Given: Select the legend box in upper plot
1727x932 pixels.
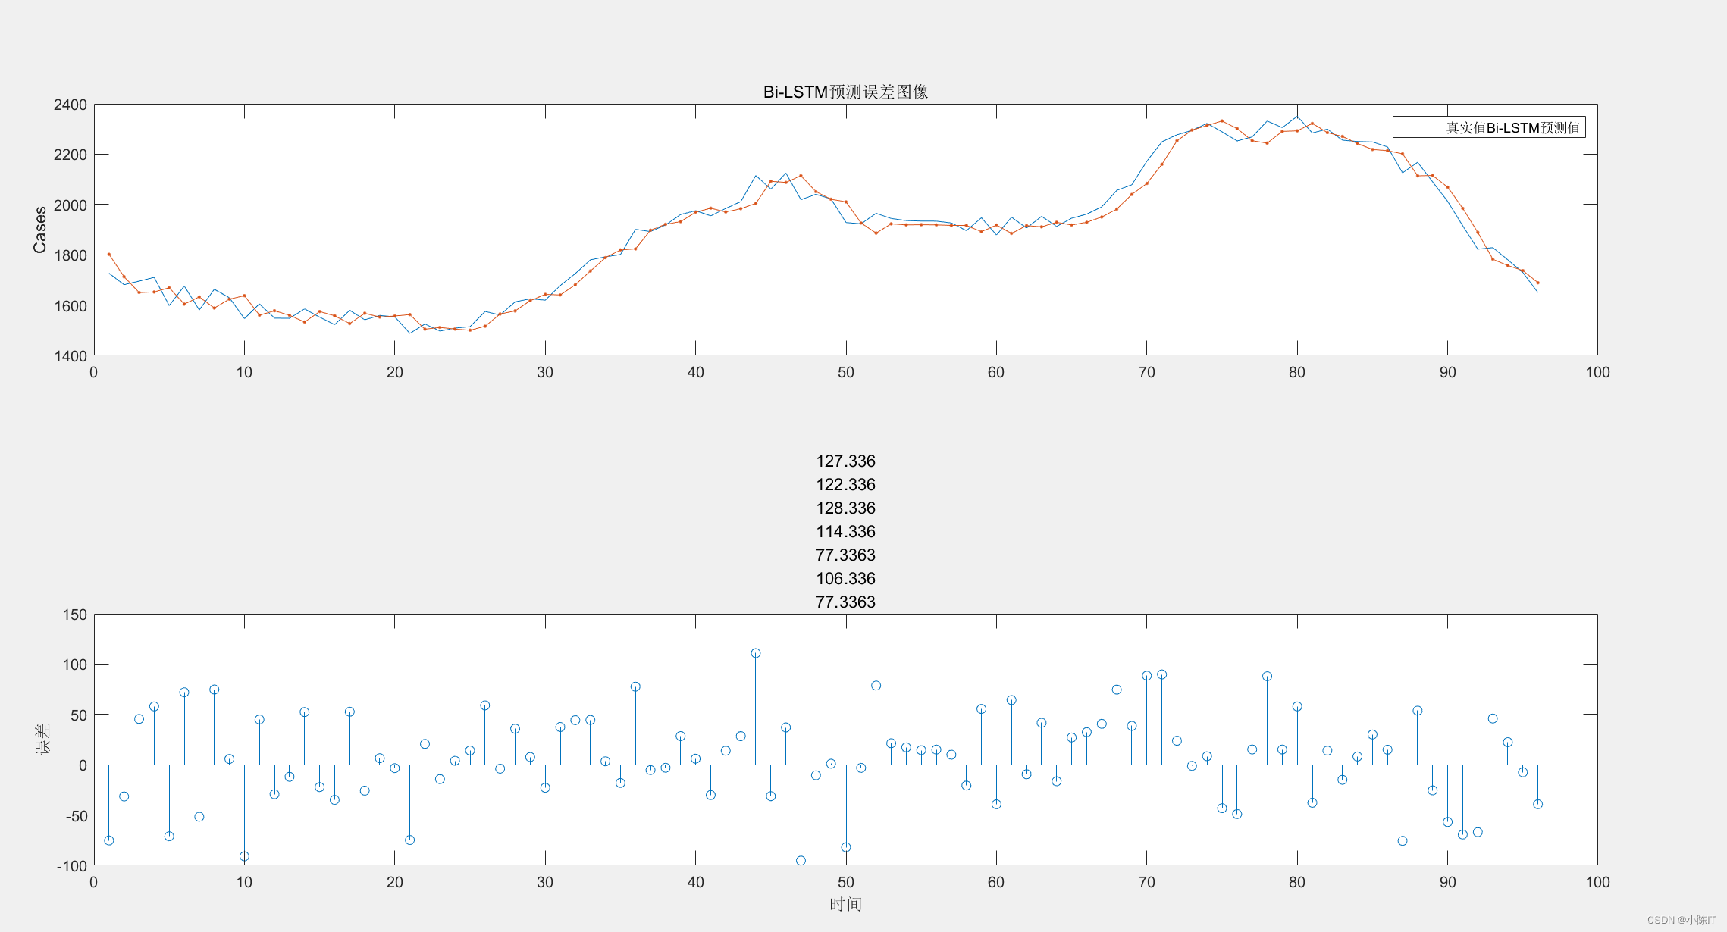Looking at the screenshot, I should click(x=1488, y=127).
